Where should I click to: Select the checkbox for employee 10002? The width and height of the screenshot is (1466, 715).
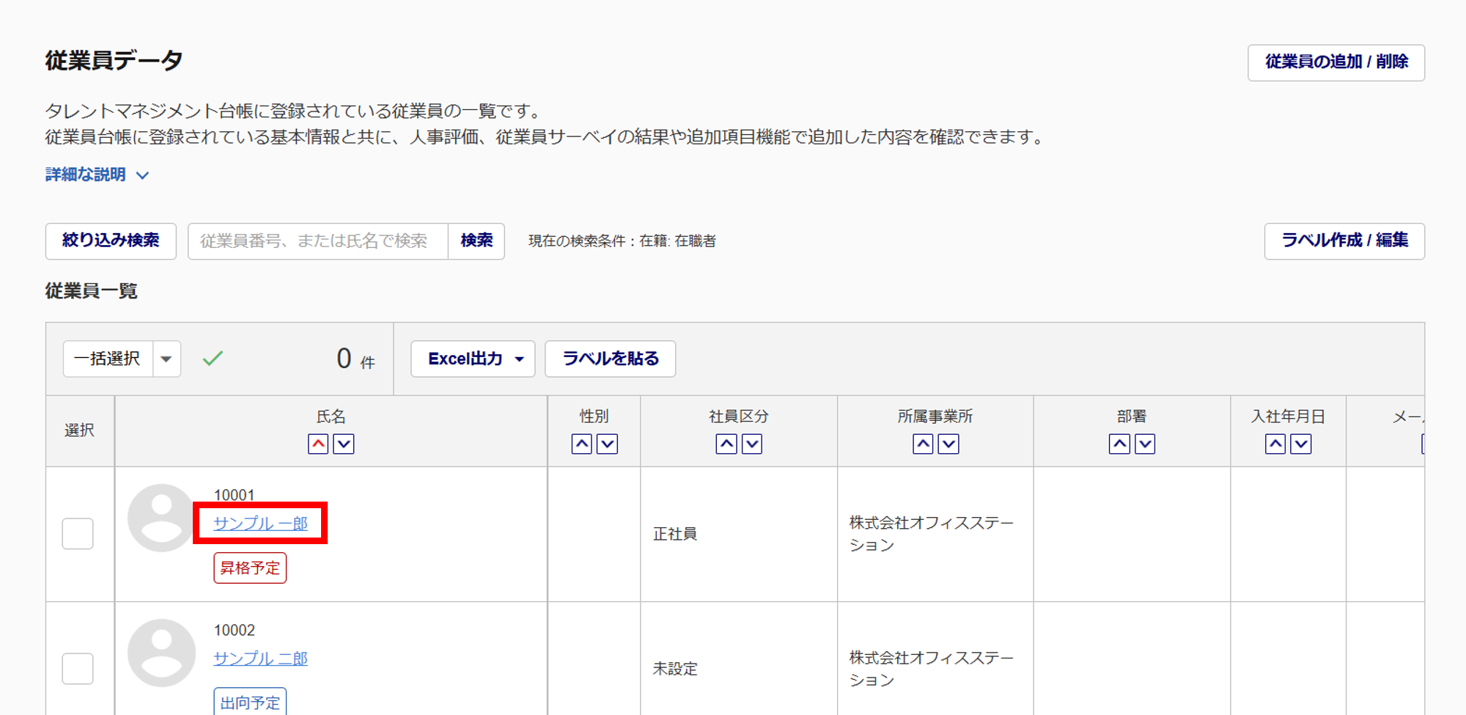[78, 668]
